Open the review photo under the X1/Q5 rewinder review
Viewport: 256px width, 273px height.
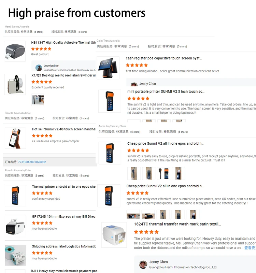tap(38, 100)
